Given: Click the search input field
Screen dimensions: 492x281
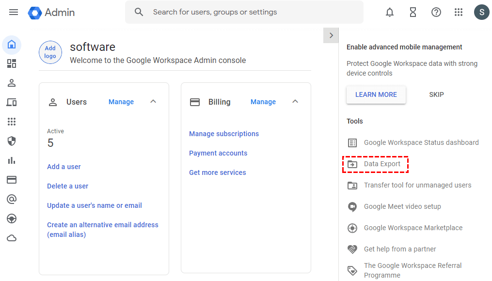Looking at the screenshot, I should (x=252, y=12).
